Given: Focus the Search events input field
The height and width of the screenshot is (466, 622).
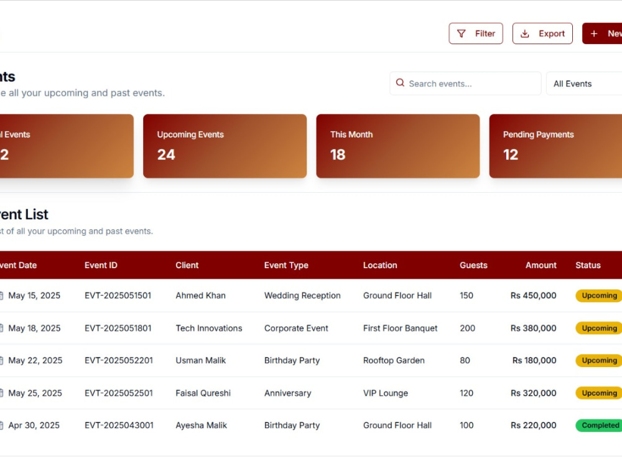Looking at the screenshot, I should click(465, 84).
